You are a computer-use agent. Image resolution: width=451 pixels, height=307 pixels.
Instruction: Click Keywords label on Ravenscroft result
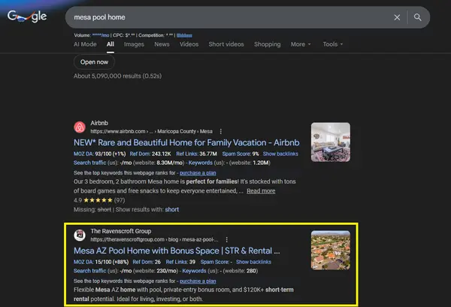pos(194,271)
